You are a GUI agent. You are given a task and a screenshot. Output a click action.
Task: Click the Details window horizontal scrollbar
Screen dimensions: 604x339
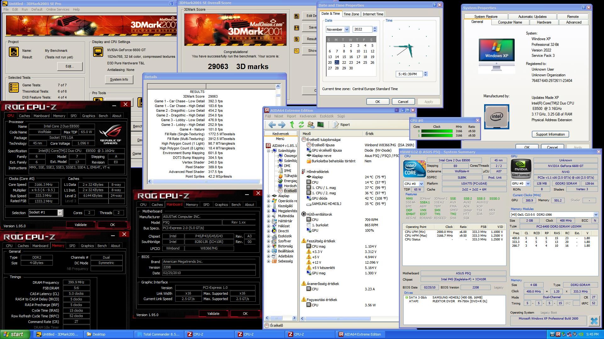click(x=206, y=181)
